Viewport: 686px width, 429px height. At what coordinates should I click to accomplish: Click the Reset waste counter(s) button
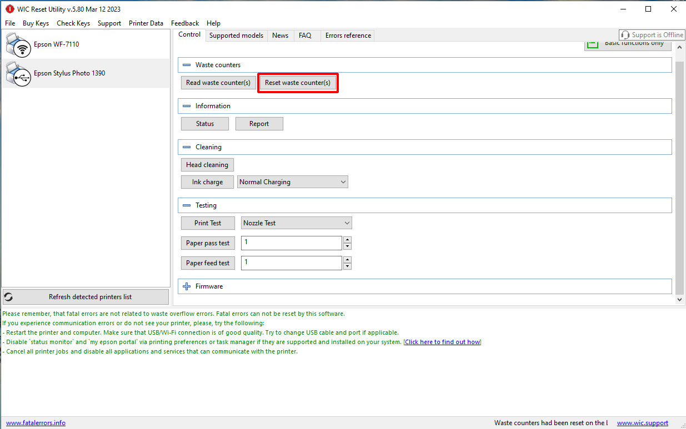298,83
